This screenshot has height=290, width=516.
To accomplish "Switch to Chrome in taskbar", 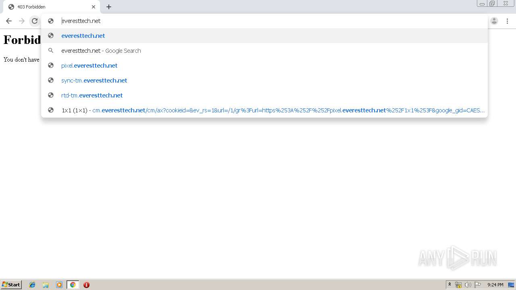I will click(x=73, y=285).
